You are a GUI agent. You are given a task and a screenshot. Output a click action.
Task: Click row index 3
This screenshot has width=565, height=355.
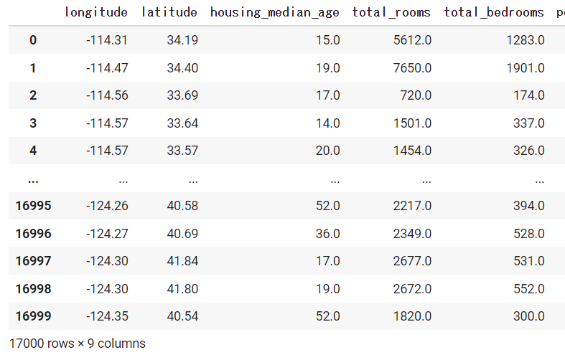click(33, 123)
